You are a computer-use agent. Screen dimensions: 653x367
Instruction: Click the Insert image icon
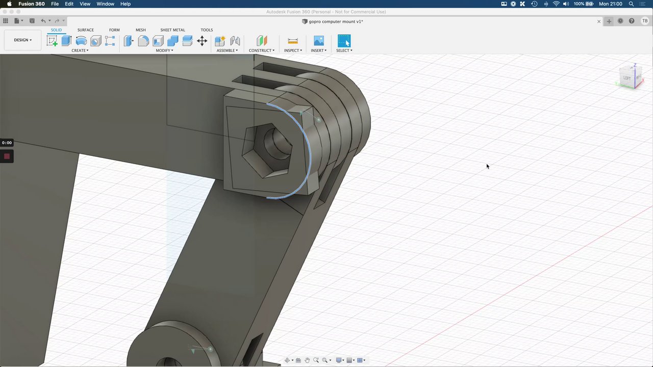click(x=319, y=41)
